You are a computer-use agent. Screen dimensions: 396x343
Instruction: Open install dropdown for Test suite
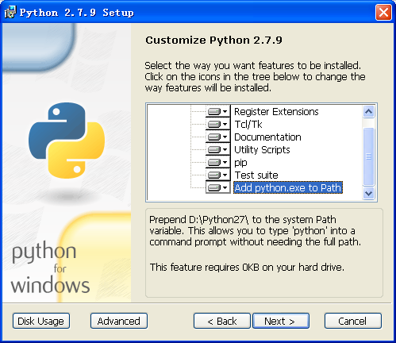pos(218,175)
